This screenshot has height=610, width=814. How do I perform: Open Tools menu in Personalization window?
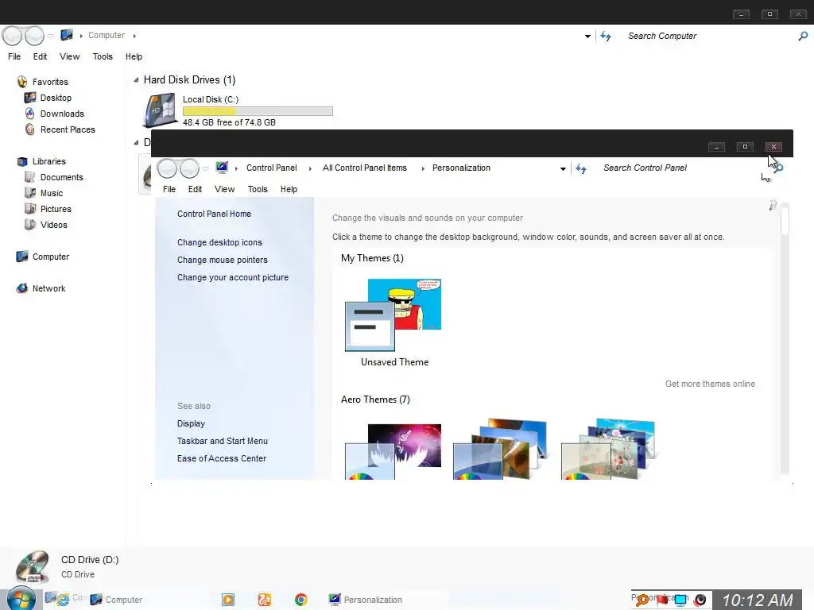pos(258,189)
